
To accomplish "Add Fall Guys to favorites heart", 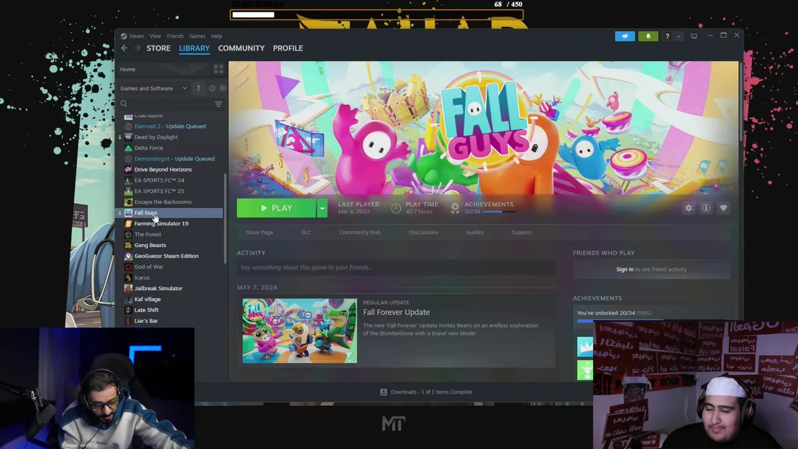I will [723, 208].
